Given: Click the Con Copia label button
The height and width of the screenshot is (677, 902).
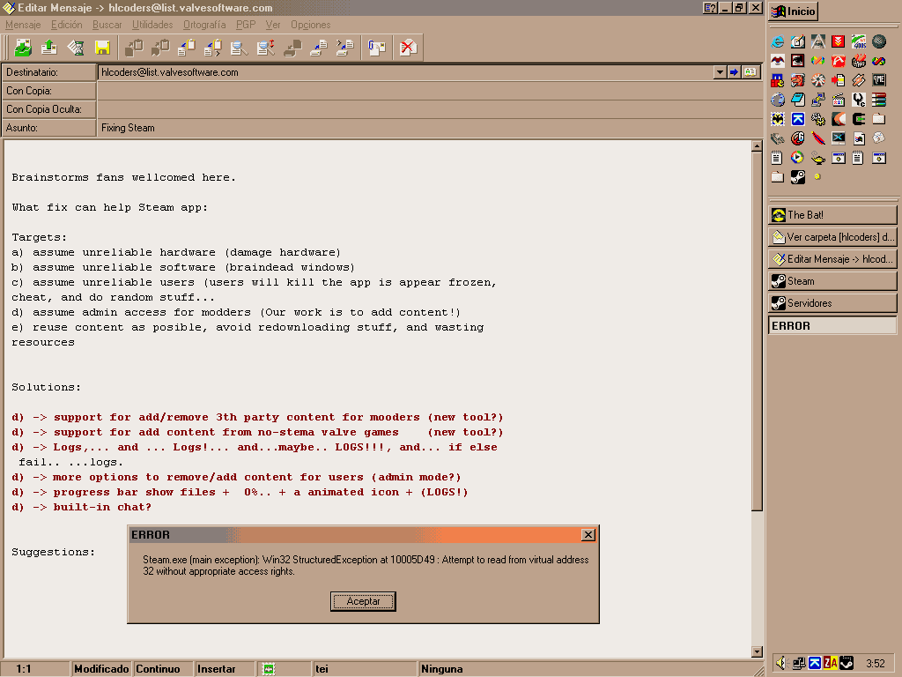Looking at the screenshot, I should pos(49,91).
